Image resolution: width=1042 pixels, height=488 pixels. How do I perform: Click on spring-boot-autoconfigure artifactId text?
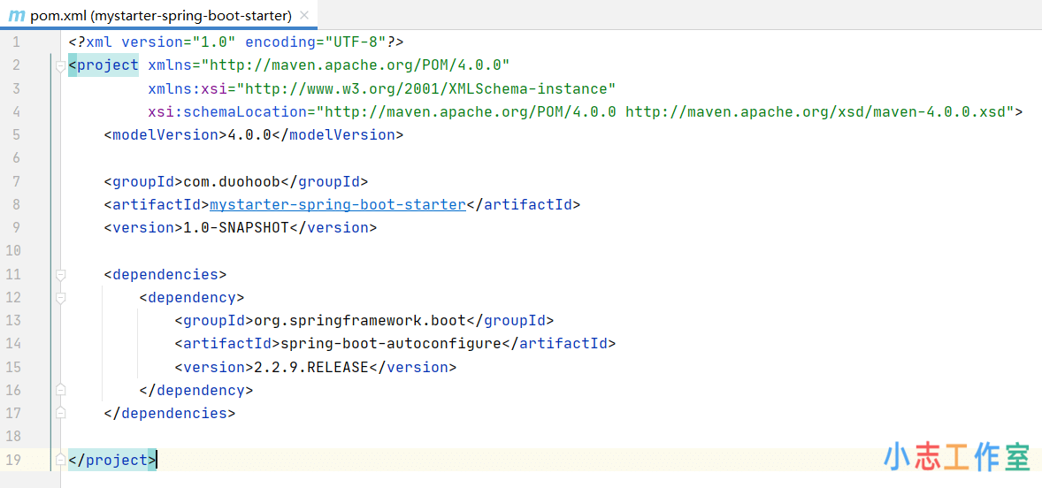point(390,343)
